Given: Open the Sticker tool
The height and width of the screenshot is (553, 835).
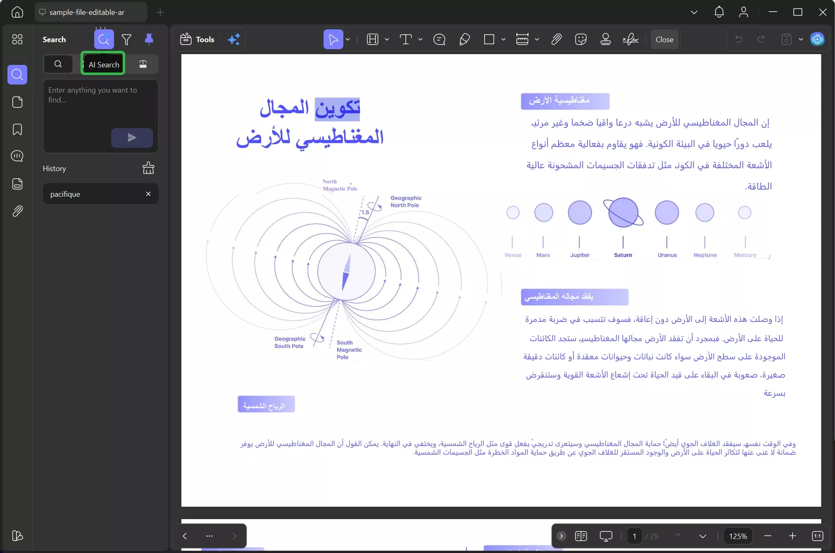Looking at the screenshot, I should [580, 39].
